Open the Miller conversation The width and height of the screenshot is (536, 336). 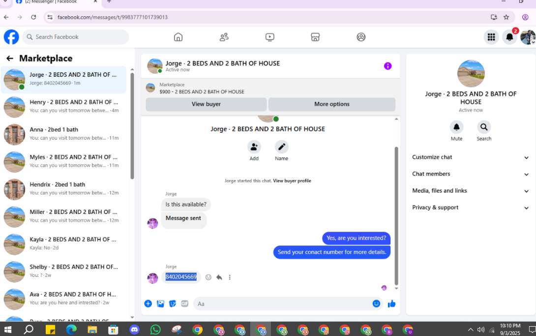click(63, 217)
